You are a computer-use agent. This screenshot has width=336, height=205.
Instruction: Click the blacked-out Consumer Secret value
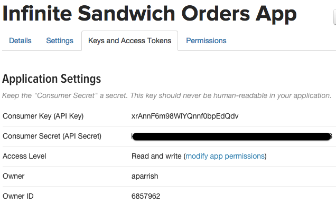tap(231, 136)
